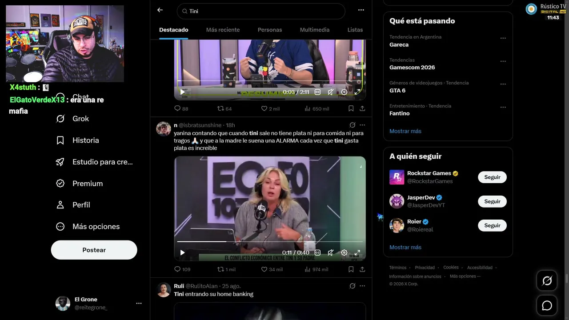569x320 pixels.
Task: Open the Privacidad footer link
Action: coord(425,268)
